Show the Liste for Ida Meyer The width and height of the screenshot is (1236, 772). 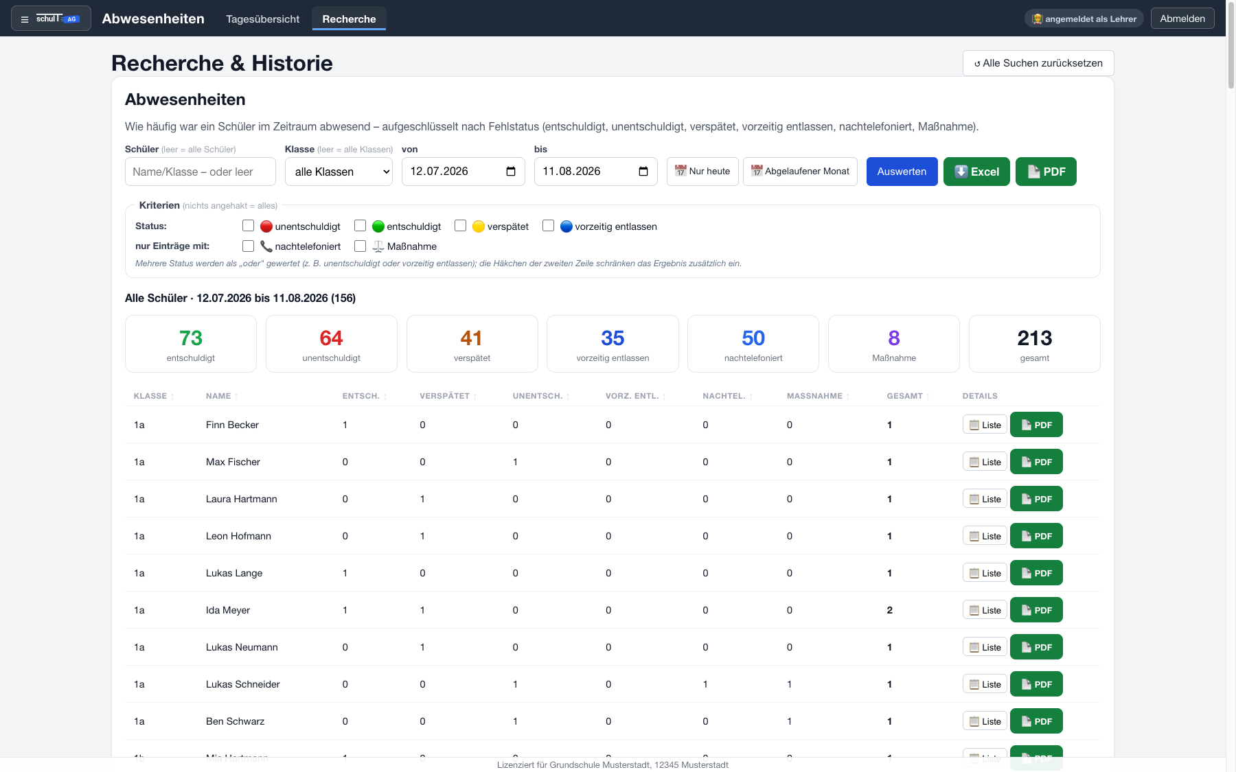[985, 610]
